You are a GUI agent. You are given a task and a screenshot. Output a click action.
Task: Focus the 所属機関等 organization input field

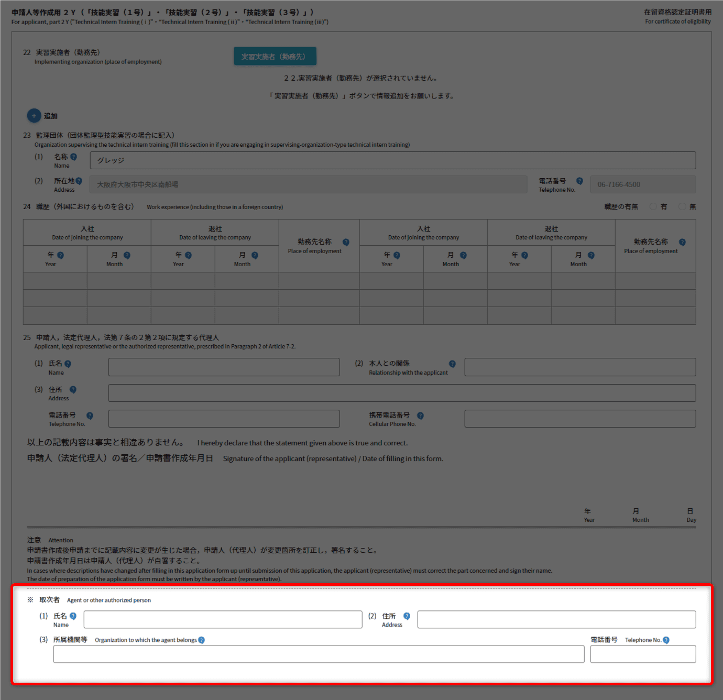click(319, 654)
